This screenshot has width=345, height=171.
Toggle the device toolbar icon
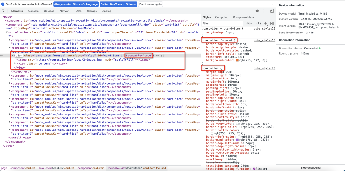(x=272, y=11)
